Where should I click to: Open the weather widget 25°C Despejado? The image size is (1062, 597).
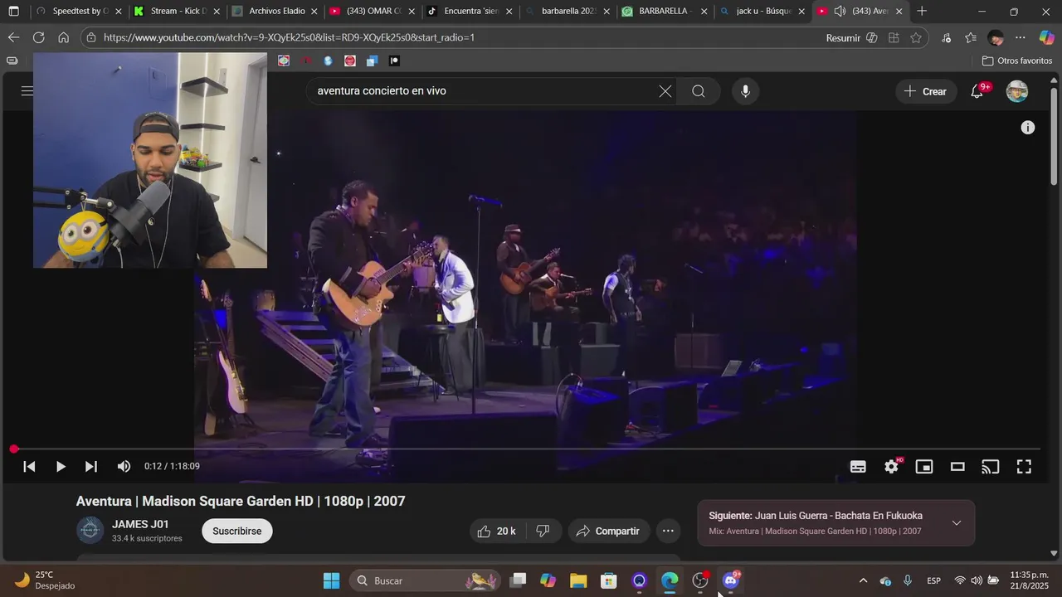(46, 580)
